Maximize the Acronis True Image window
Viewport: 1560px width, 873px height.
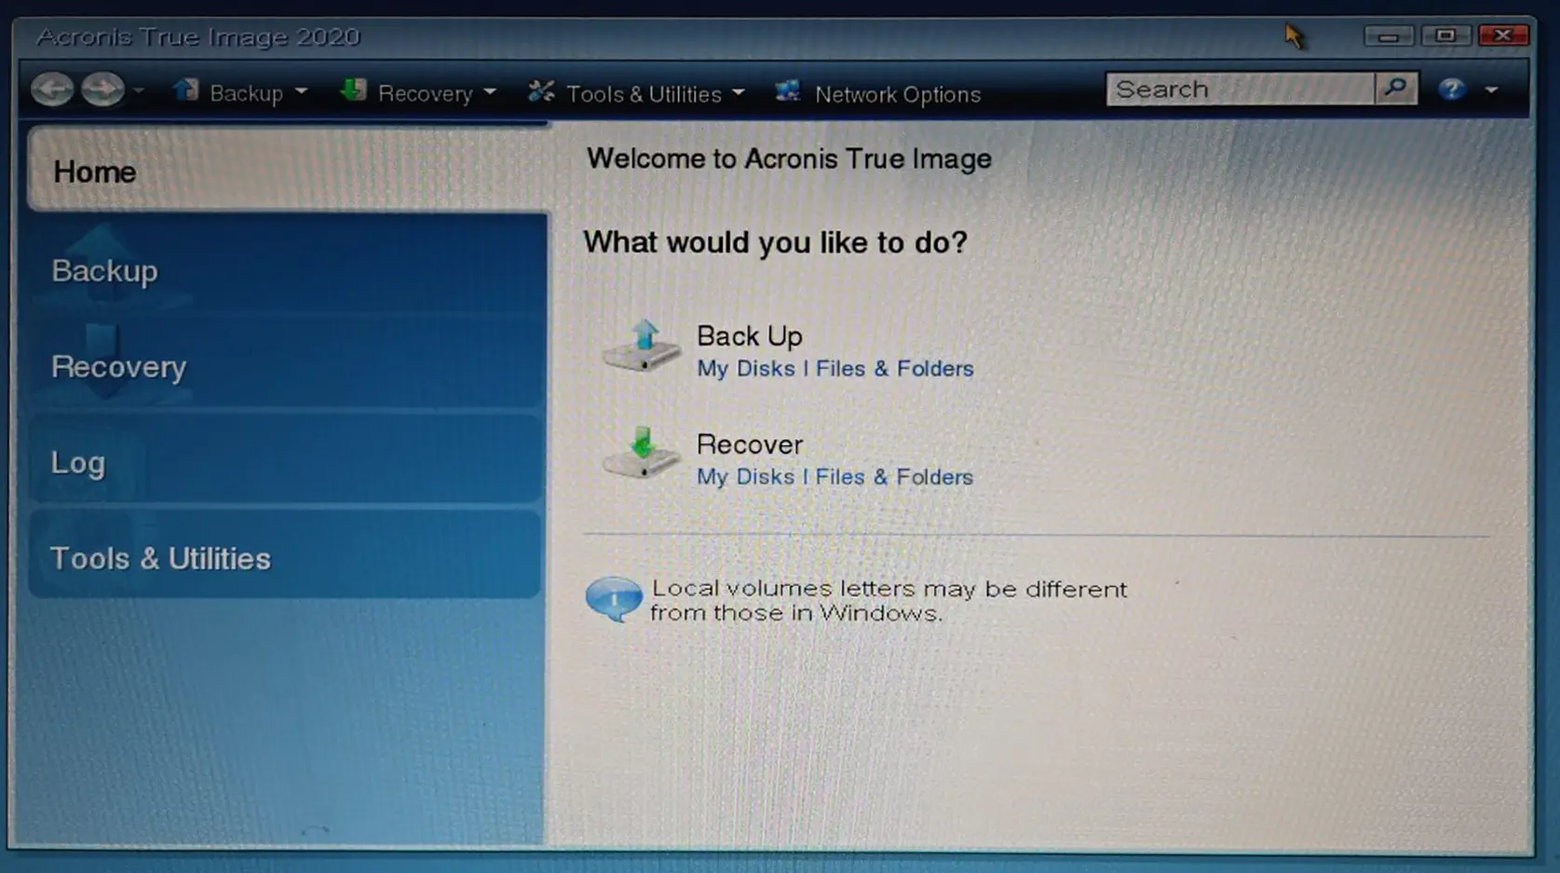pos(1445,35)
